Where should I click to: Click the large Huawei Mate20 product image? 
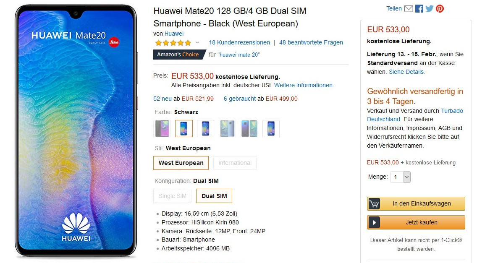(x=76, y=131)
